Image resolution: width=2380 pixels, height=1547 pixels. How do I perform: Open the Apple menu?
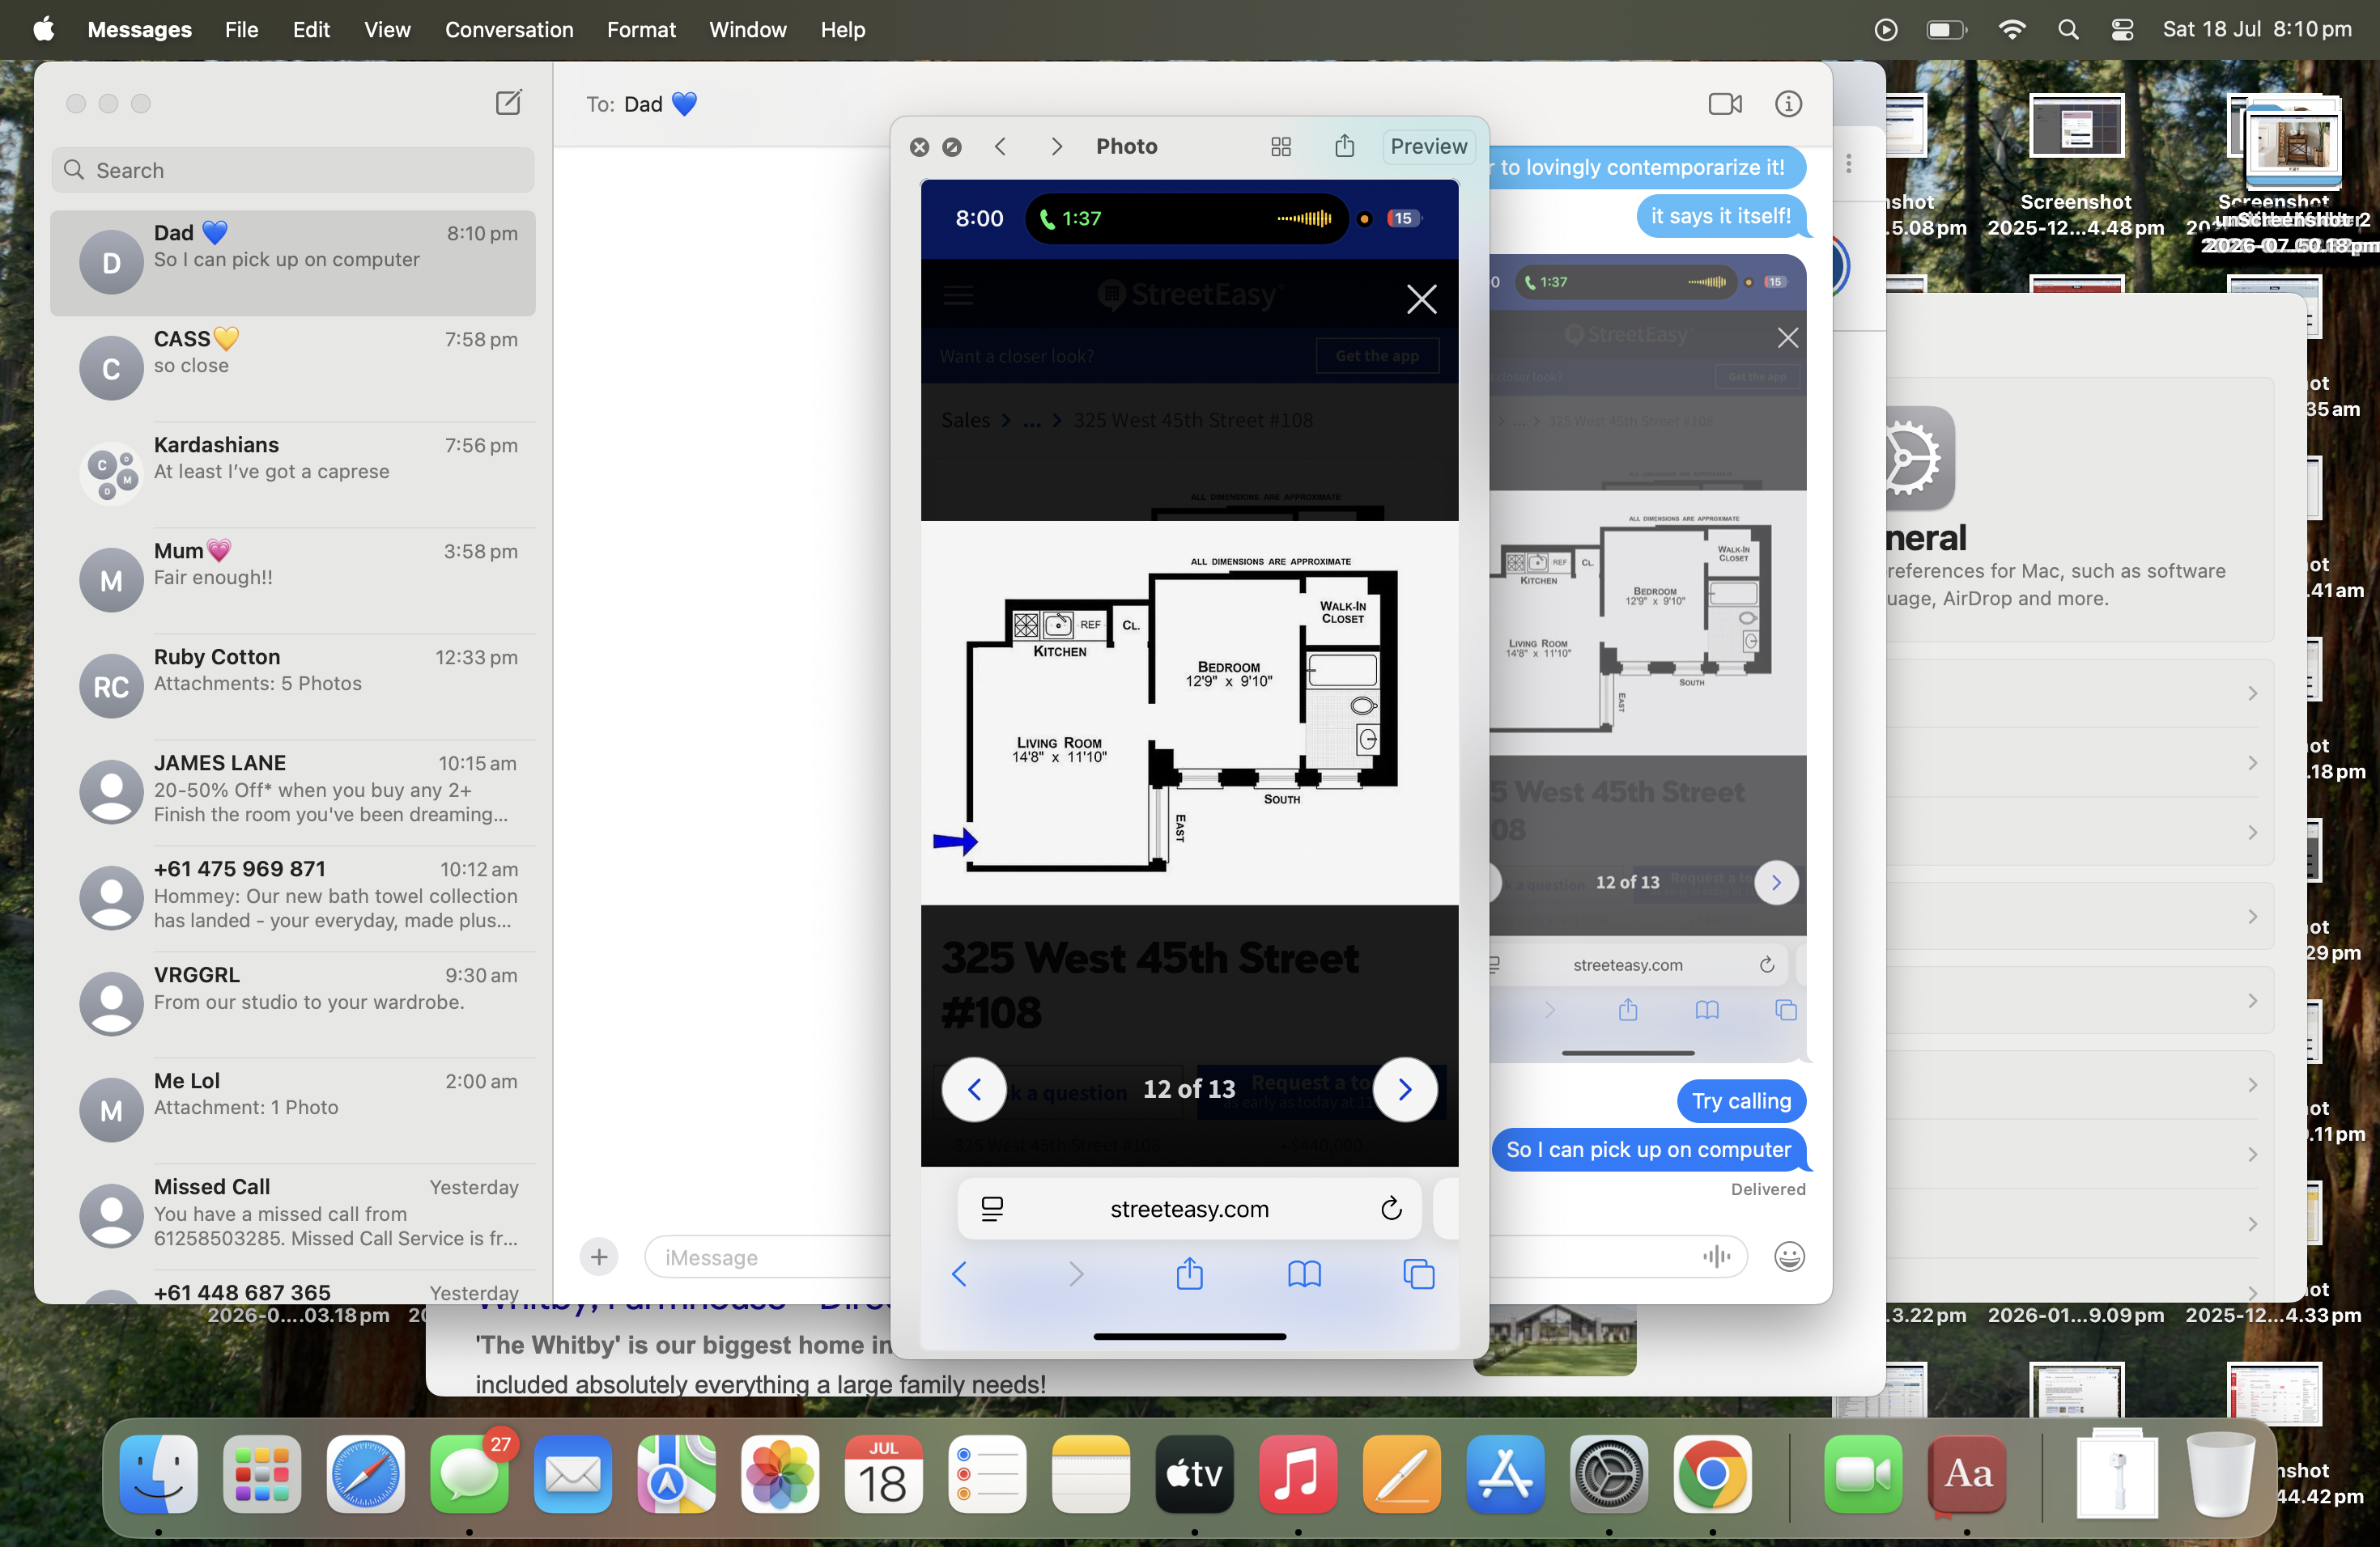pos(43,29)
